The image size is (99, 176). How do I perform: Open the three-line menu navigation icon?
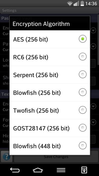61,170
